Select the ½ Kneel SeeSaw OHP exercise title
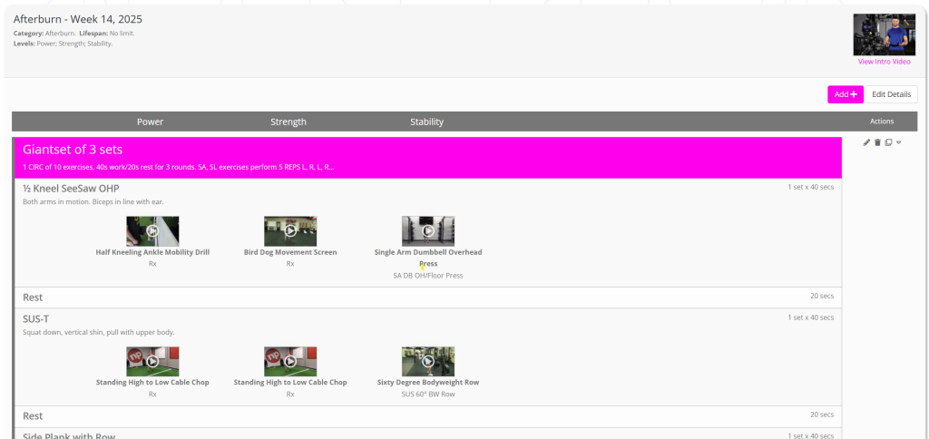Image resolution: width=929 pixels, height=439 pixels. coord(71,189)
